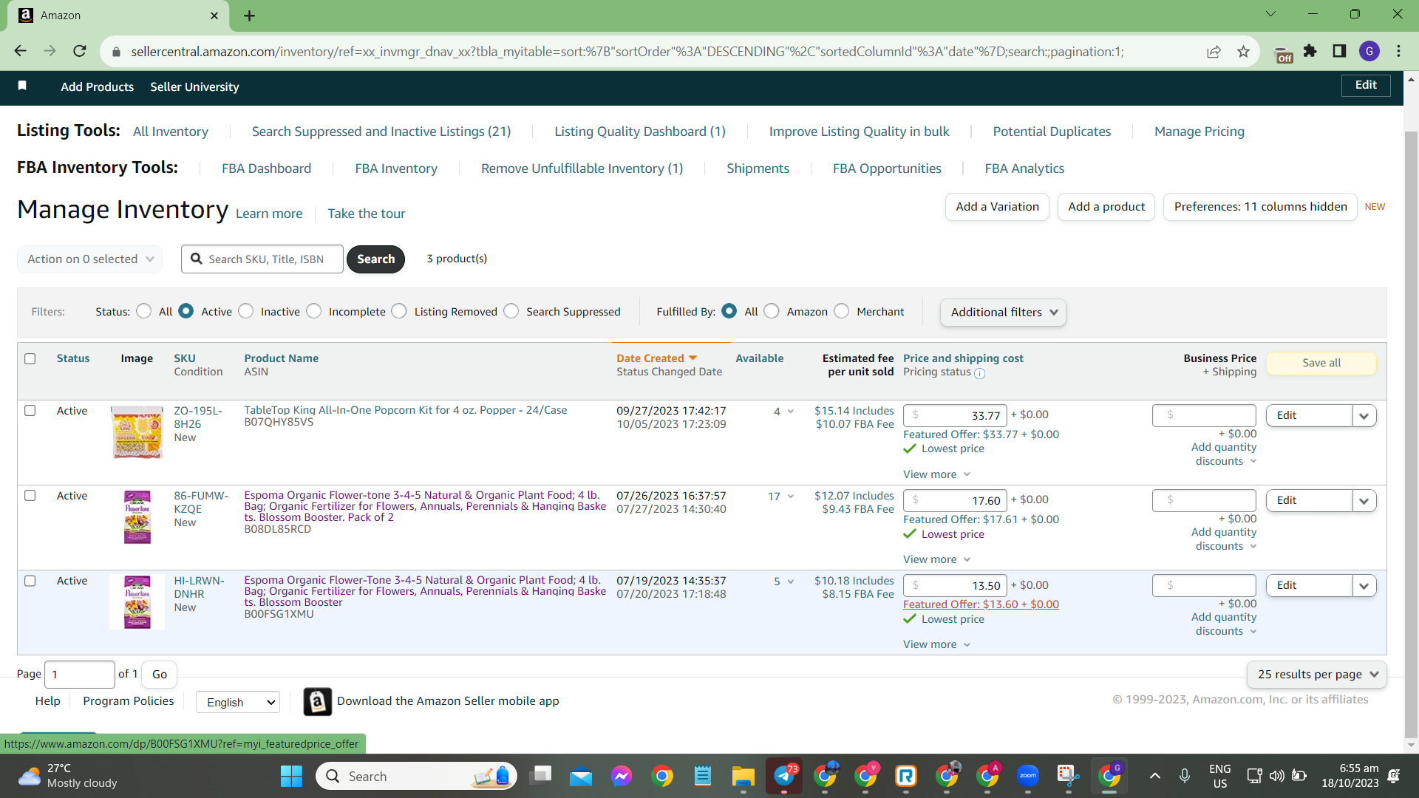Check the row checkbox for SKU HI-LRWN-DNHR
The width and height of the screenshot is (1419, 798).
point(30,581)
